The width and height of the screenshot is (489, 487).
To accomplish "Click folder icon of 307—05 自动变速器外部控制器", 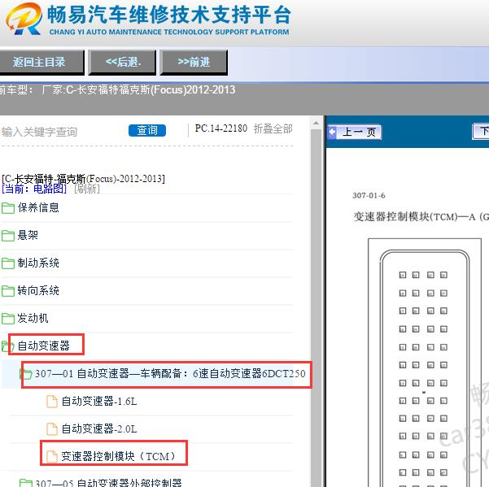I will point(25,483).
